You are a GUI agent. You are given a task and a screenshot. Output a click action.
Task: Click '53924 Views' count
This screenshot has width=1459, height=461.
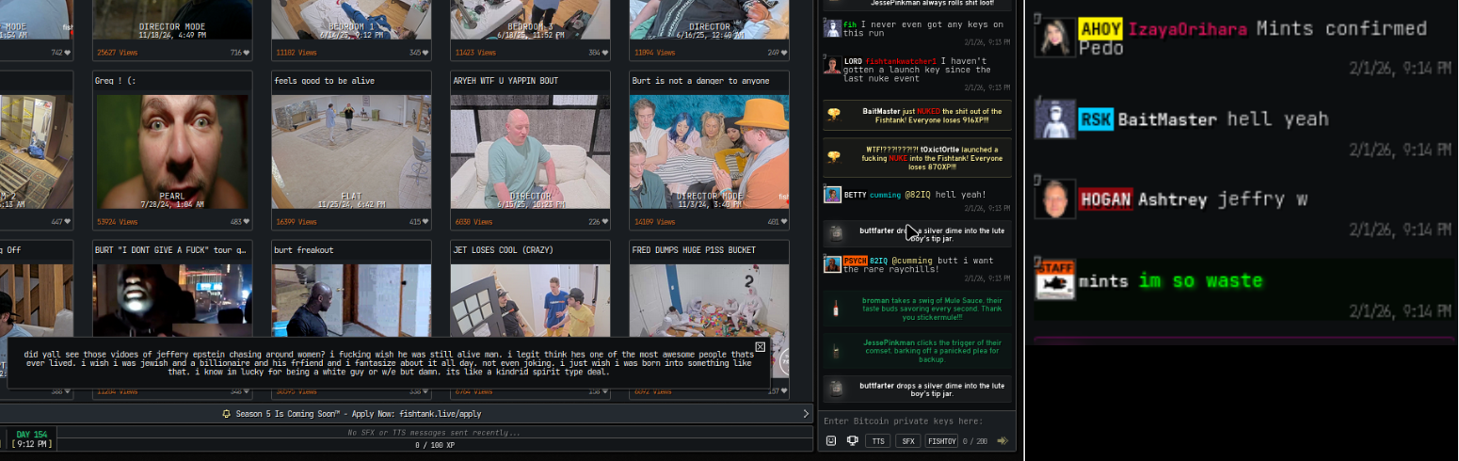click(116, 222)
